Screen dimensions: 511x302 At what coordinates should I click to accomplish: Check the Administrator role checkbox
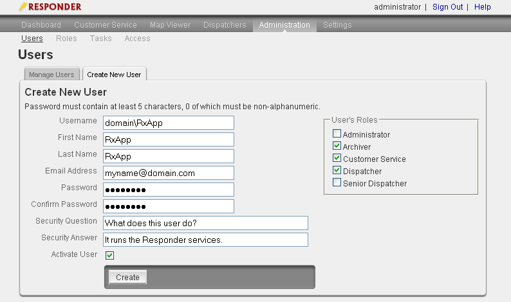point(337,134)
